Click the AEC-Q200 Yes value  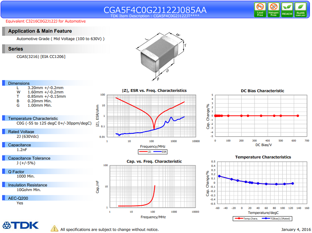point(20,203)
